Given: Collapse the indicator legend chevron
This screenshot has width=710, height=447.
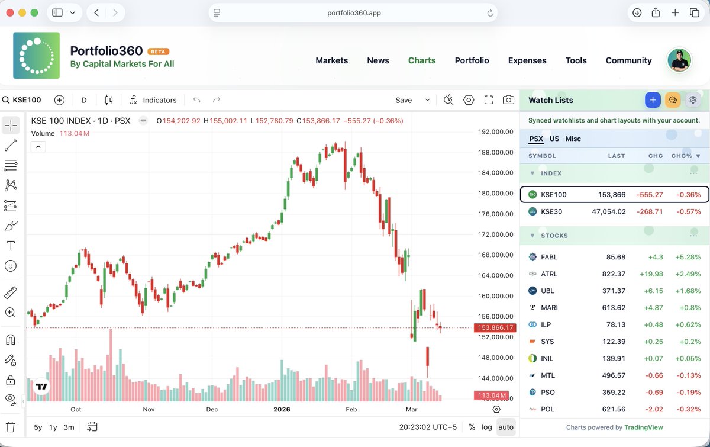Looking at the screenshot, I should [x=38, y=147].
